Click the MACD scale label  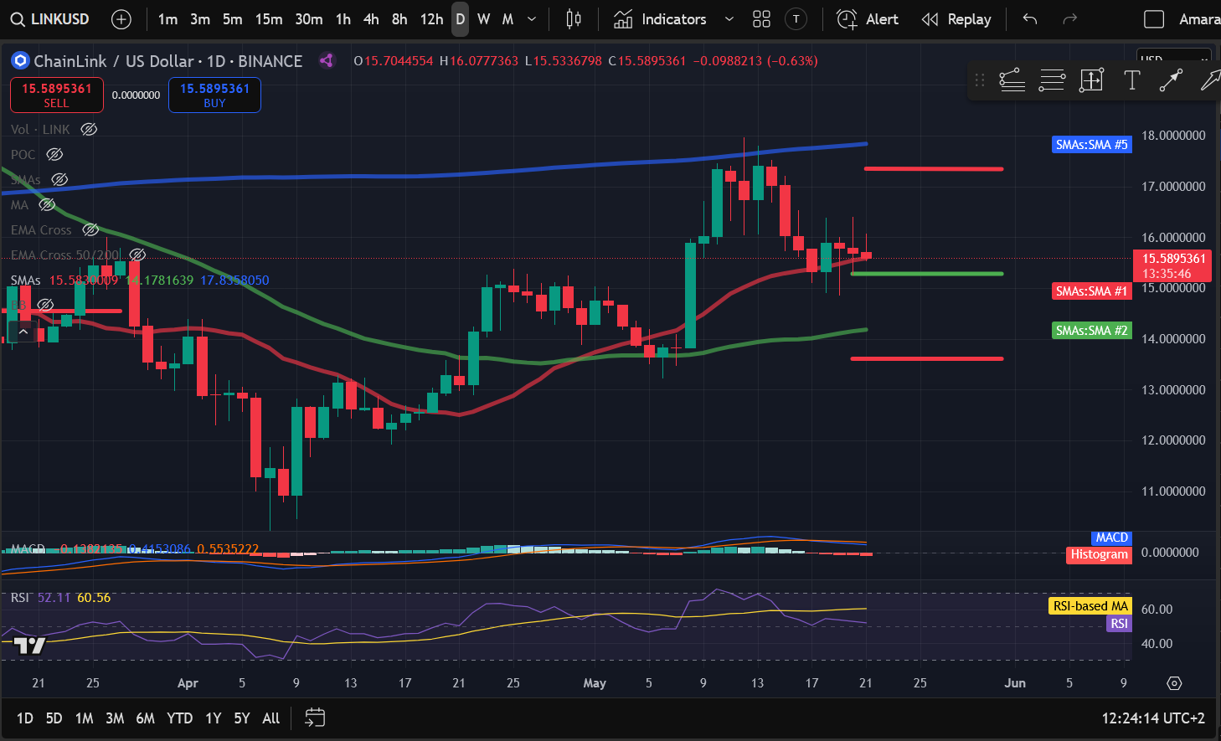pyautogui.click(x=1111, y=538)
